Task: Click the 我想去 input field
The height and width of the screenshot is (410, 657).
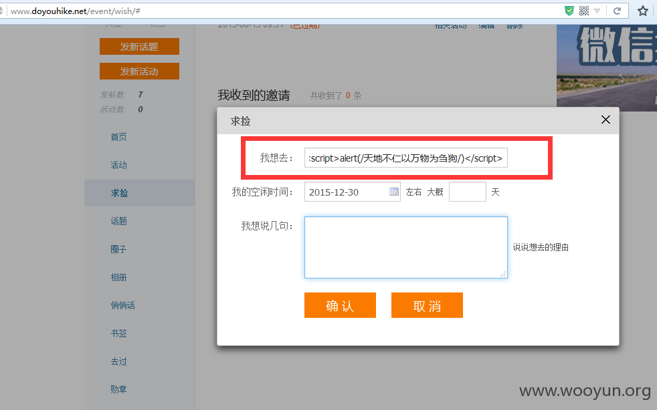Action: click(x=405, y=158)
